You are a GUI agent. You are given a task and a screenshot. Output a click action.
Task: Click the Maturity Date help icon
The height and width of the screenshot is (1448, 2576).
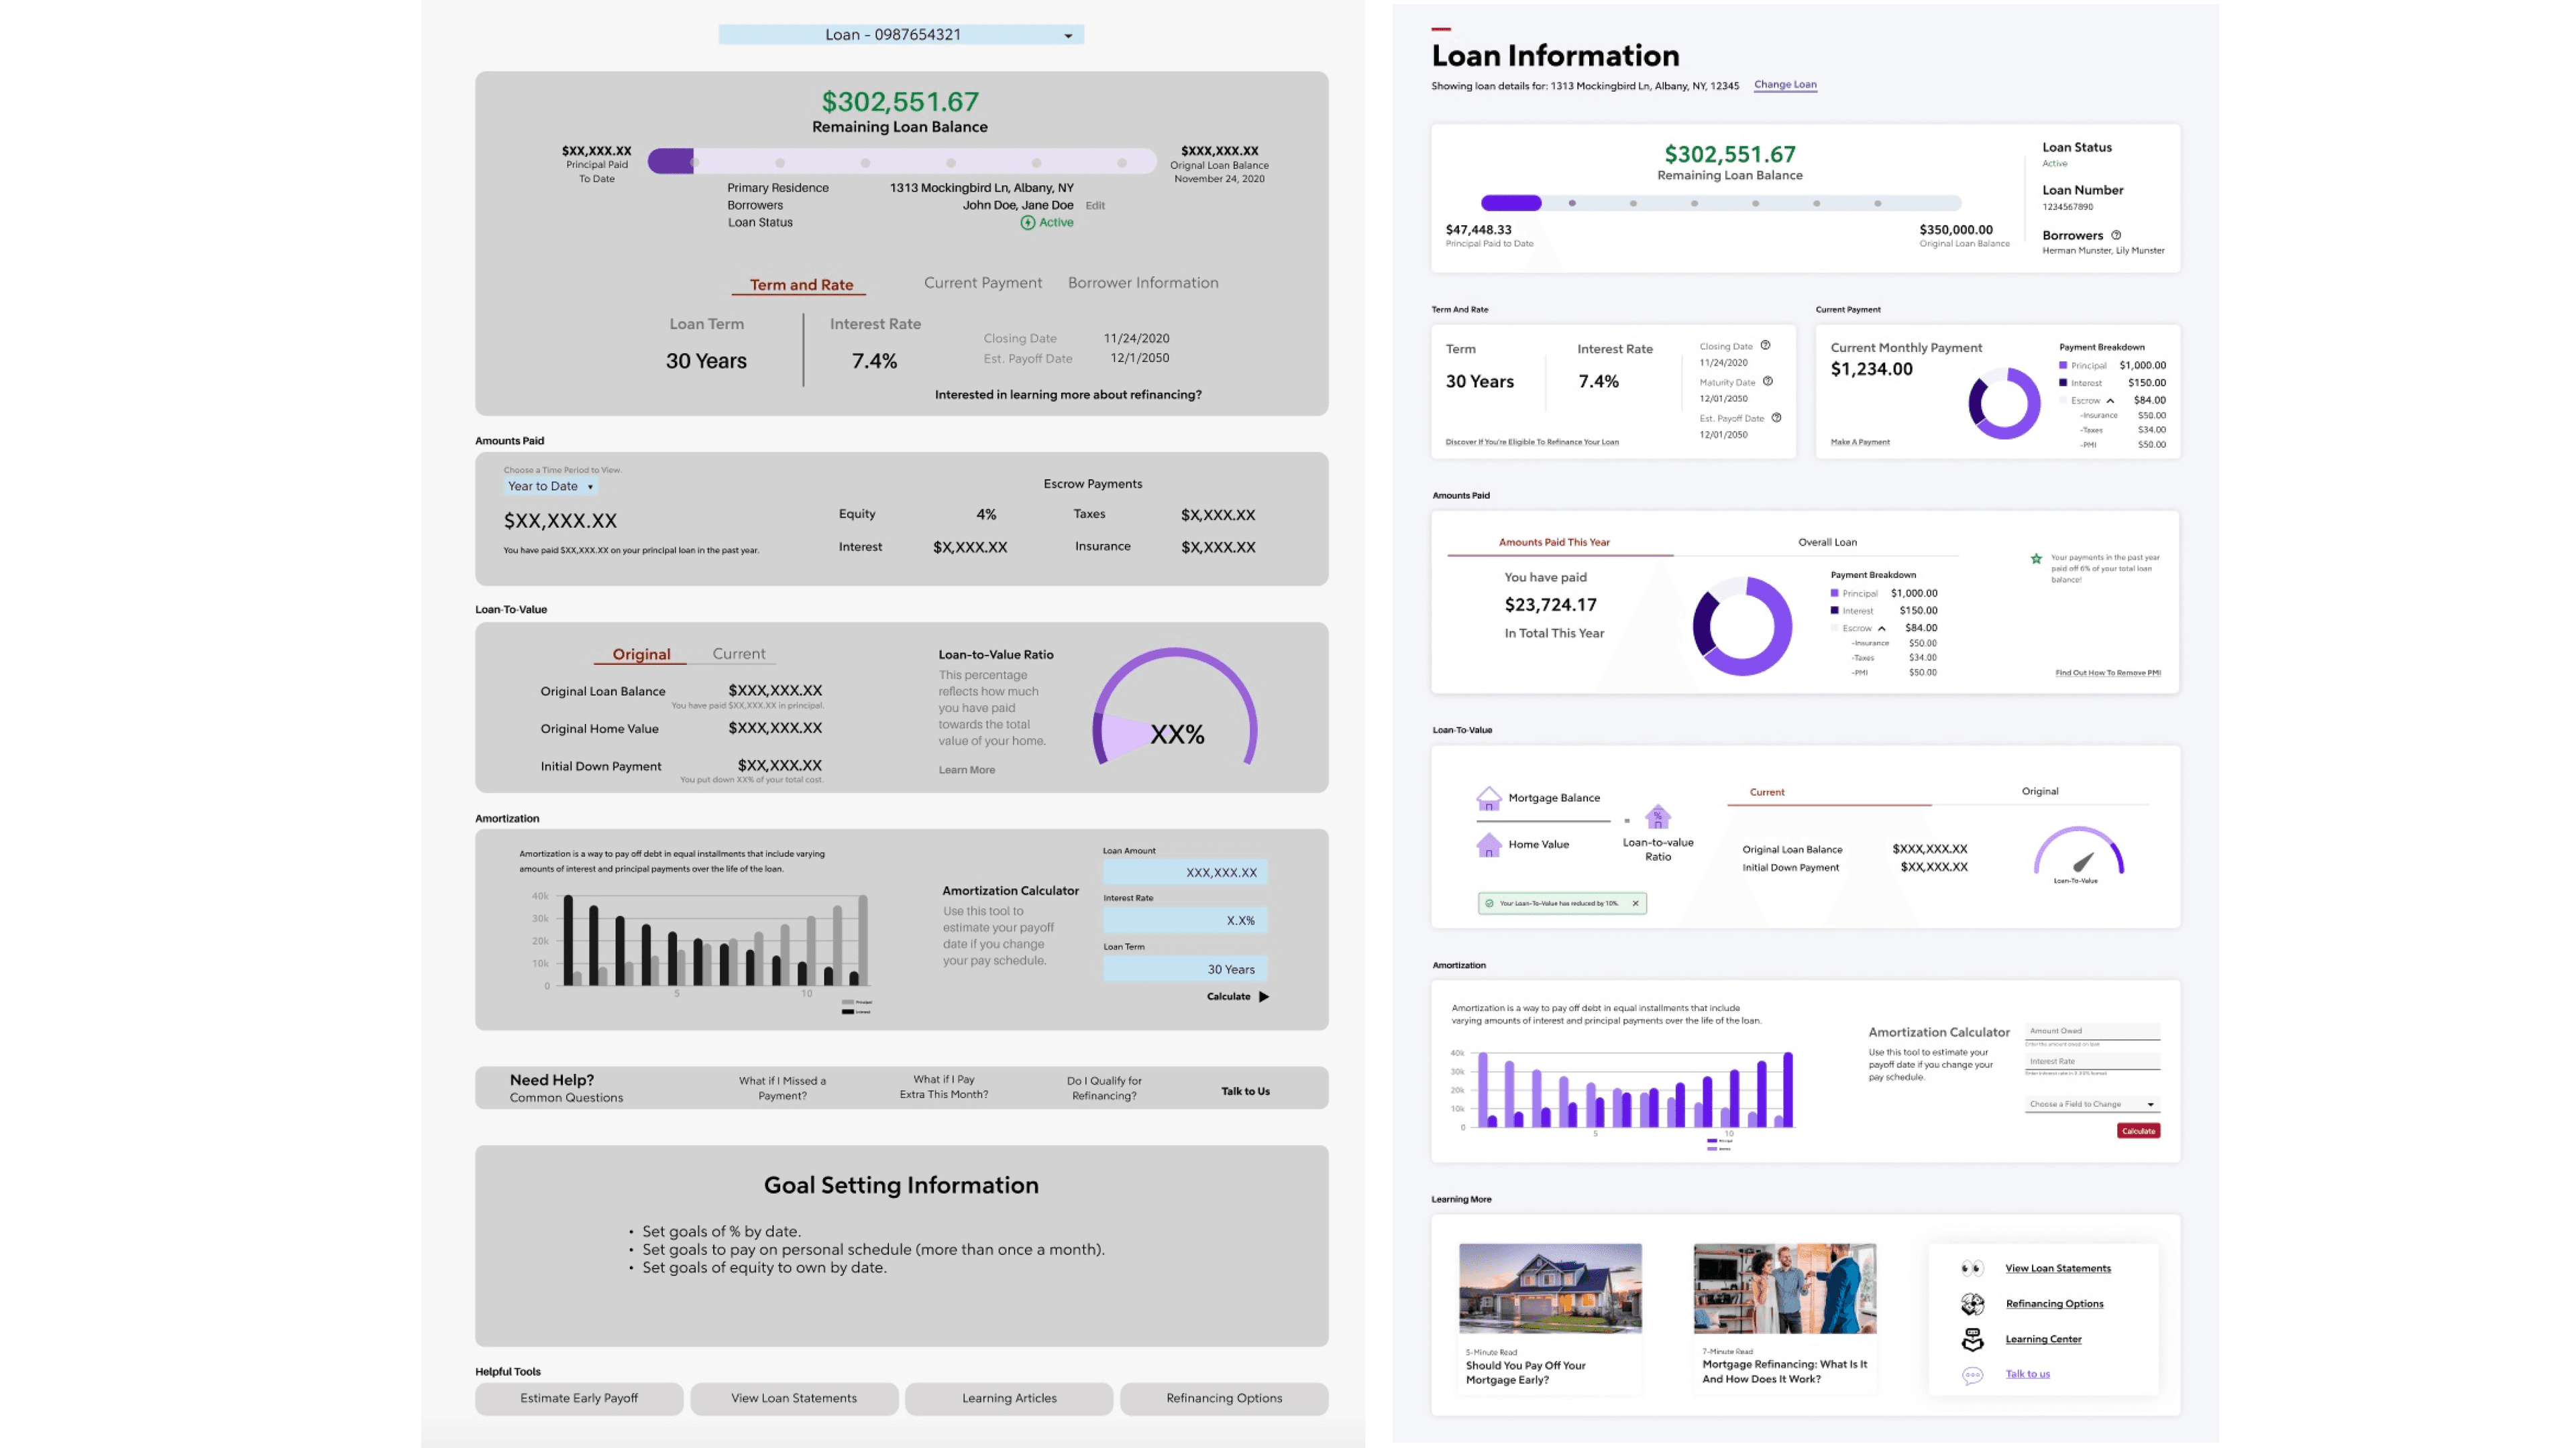[x=1768, y=381]
